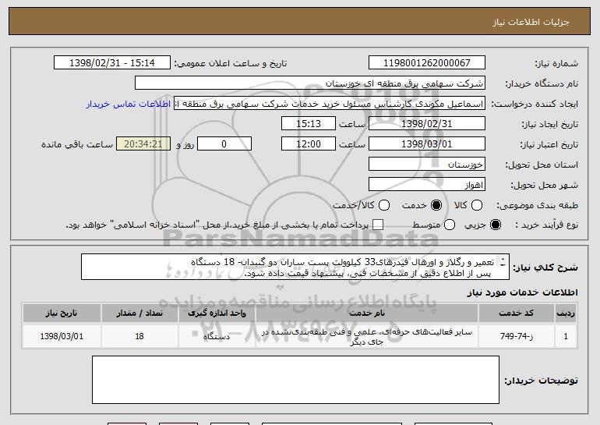Click the scroll arrows on the general description box

pyautogui.click(x=503, y=266)
